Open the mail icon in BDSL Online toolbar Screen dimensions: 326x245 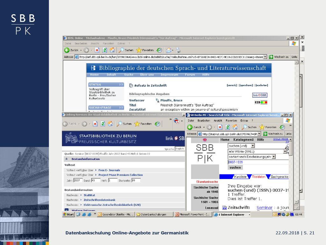[169, 50]
